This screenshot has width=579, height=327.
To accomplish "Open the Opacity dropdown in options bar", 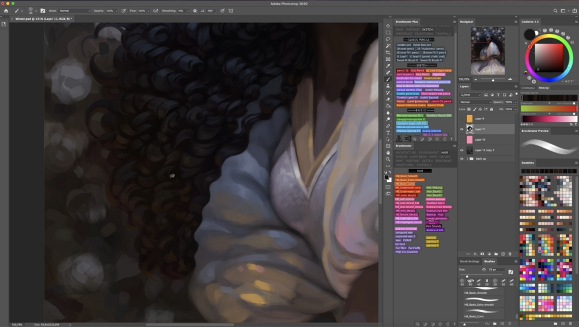I will pyautogui.click(x=116, y=11).
